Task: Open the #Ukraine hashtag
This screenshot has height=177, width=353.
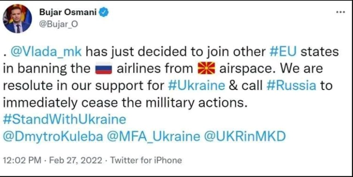Action: [197, 85]
